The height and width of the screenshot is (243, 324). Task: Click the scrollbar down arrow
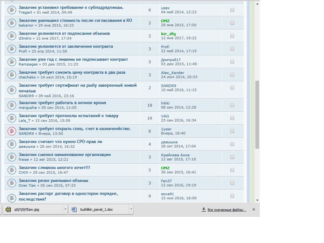257,200
